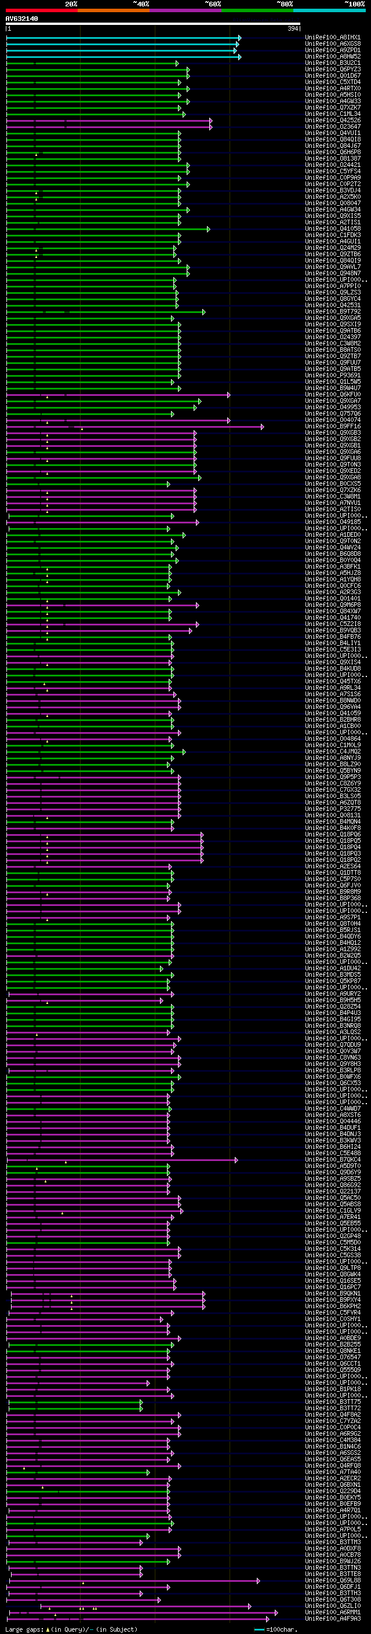
Task: Select the UniRef100_C5Z2I8 label
Action: coord(333,624)
